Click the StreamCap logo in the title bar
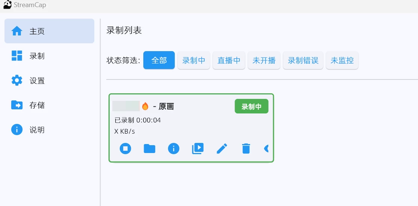This screenshot has width=418, height=206. coord(7,5)
